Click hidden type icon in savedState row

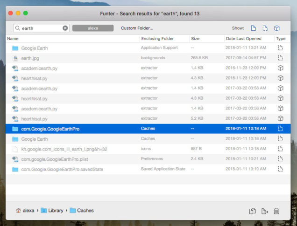(280, 169)
